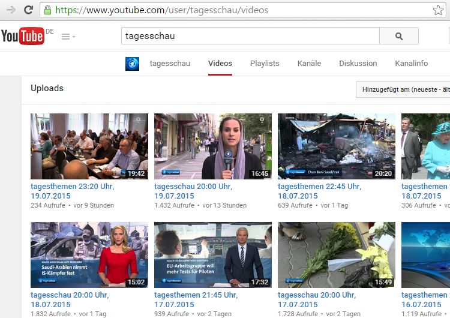Open link tagesschau 20:00 Uhr, 18.07.2015

(70, 299)
